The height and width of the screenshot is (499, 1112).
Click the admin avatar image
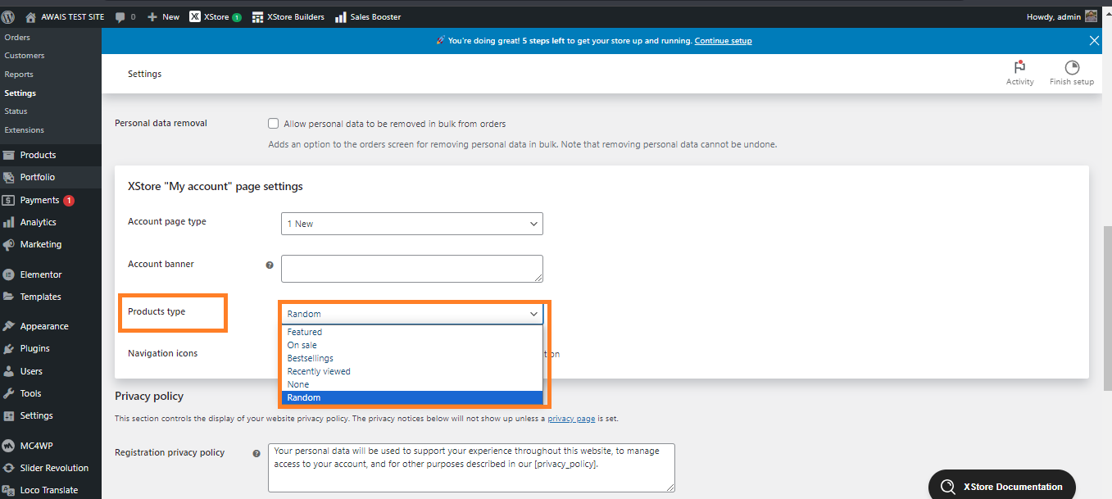pos(1091,16)
